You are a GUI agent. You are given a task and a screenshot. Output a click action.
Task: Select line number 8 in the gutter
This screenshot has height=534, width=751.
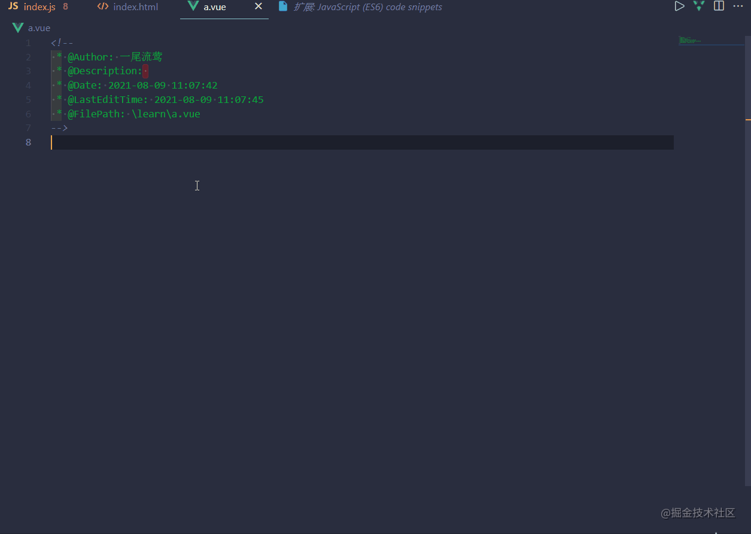click(x=28, y=142)
